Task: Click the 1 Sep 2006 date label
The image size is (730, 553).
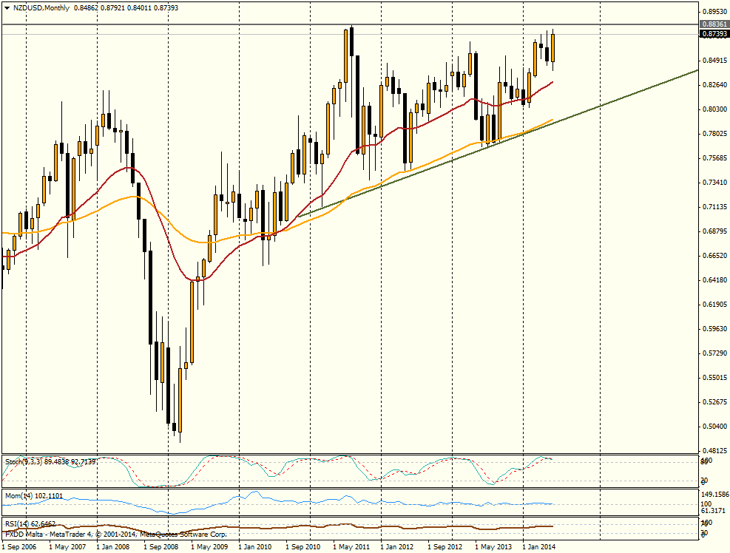Action: tap(19, 547)
